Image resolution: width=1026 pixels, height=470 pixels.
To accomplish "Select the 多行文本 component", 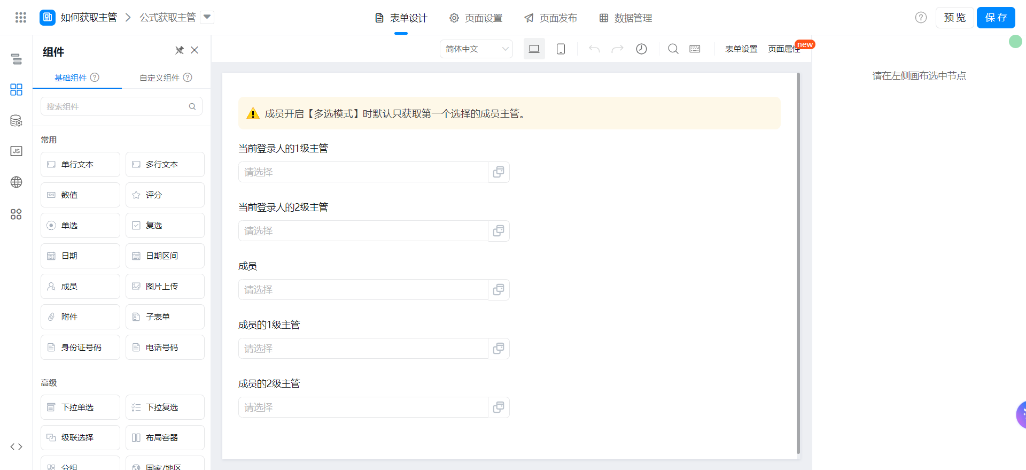I will (165, 165).
